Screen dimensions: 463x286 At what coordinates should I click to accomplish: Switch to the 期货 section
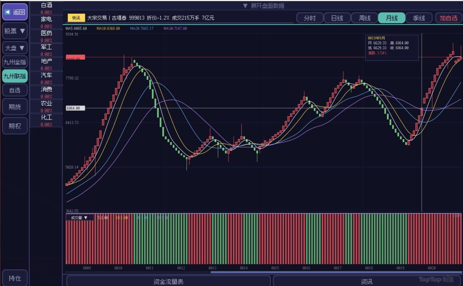click(x=15, y=107)
